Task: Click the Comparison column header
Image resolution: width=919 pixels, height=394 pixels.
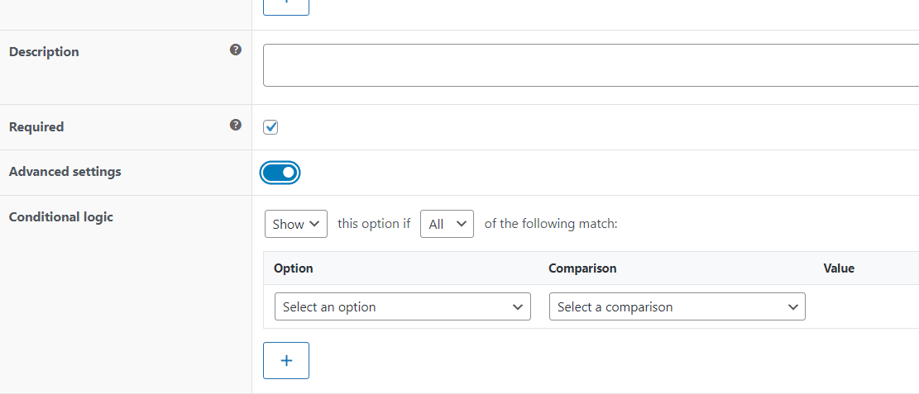Action: pos(582,268)
